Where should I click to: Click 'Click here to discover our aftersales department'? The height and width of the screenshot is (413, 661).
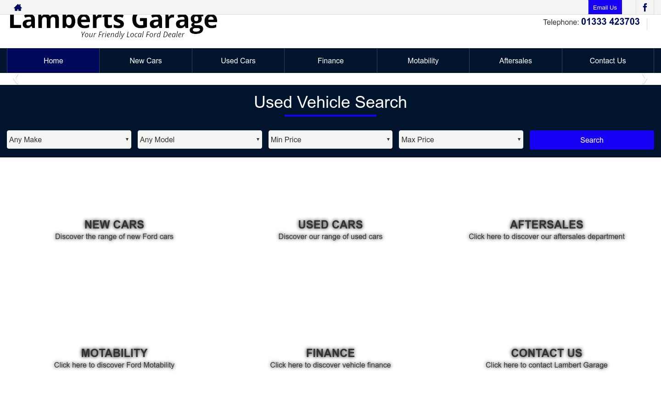(x=547, y=236)
